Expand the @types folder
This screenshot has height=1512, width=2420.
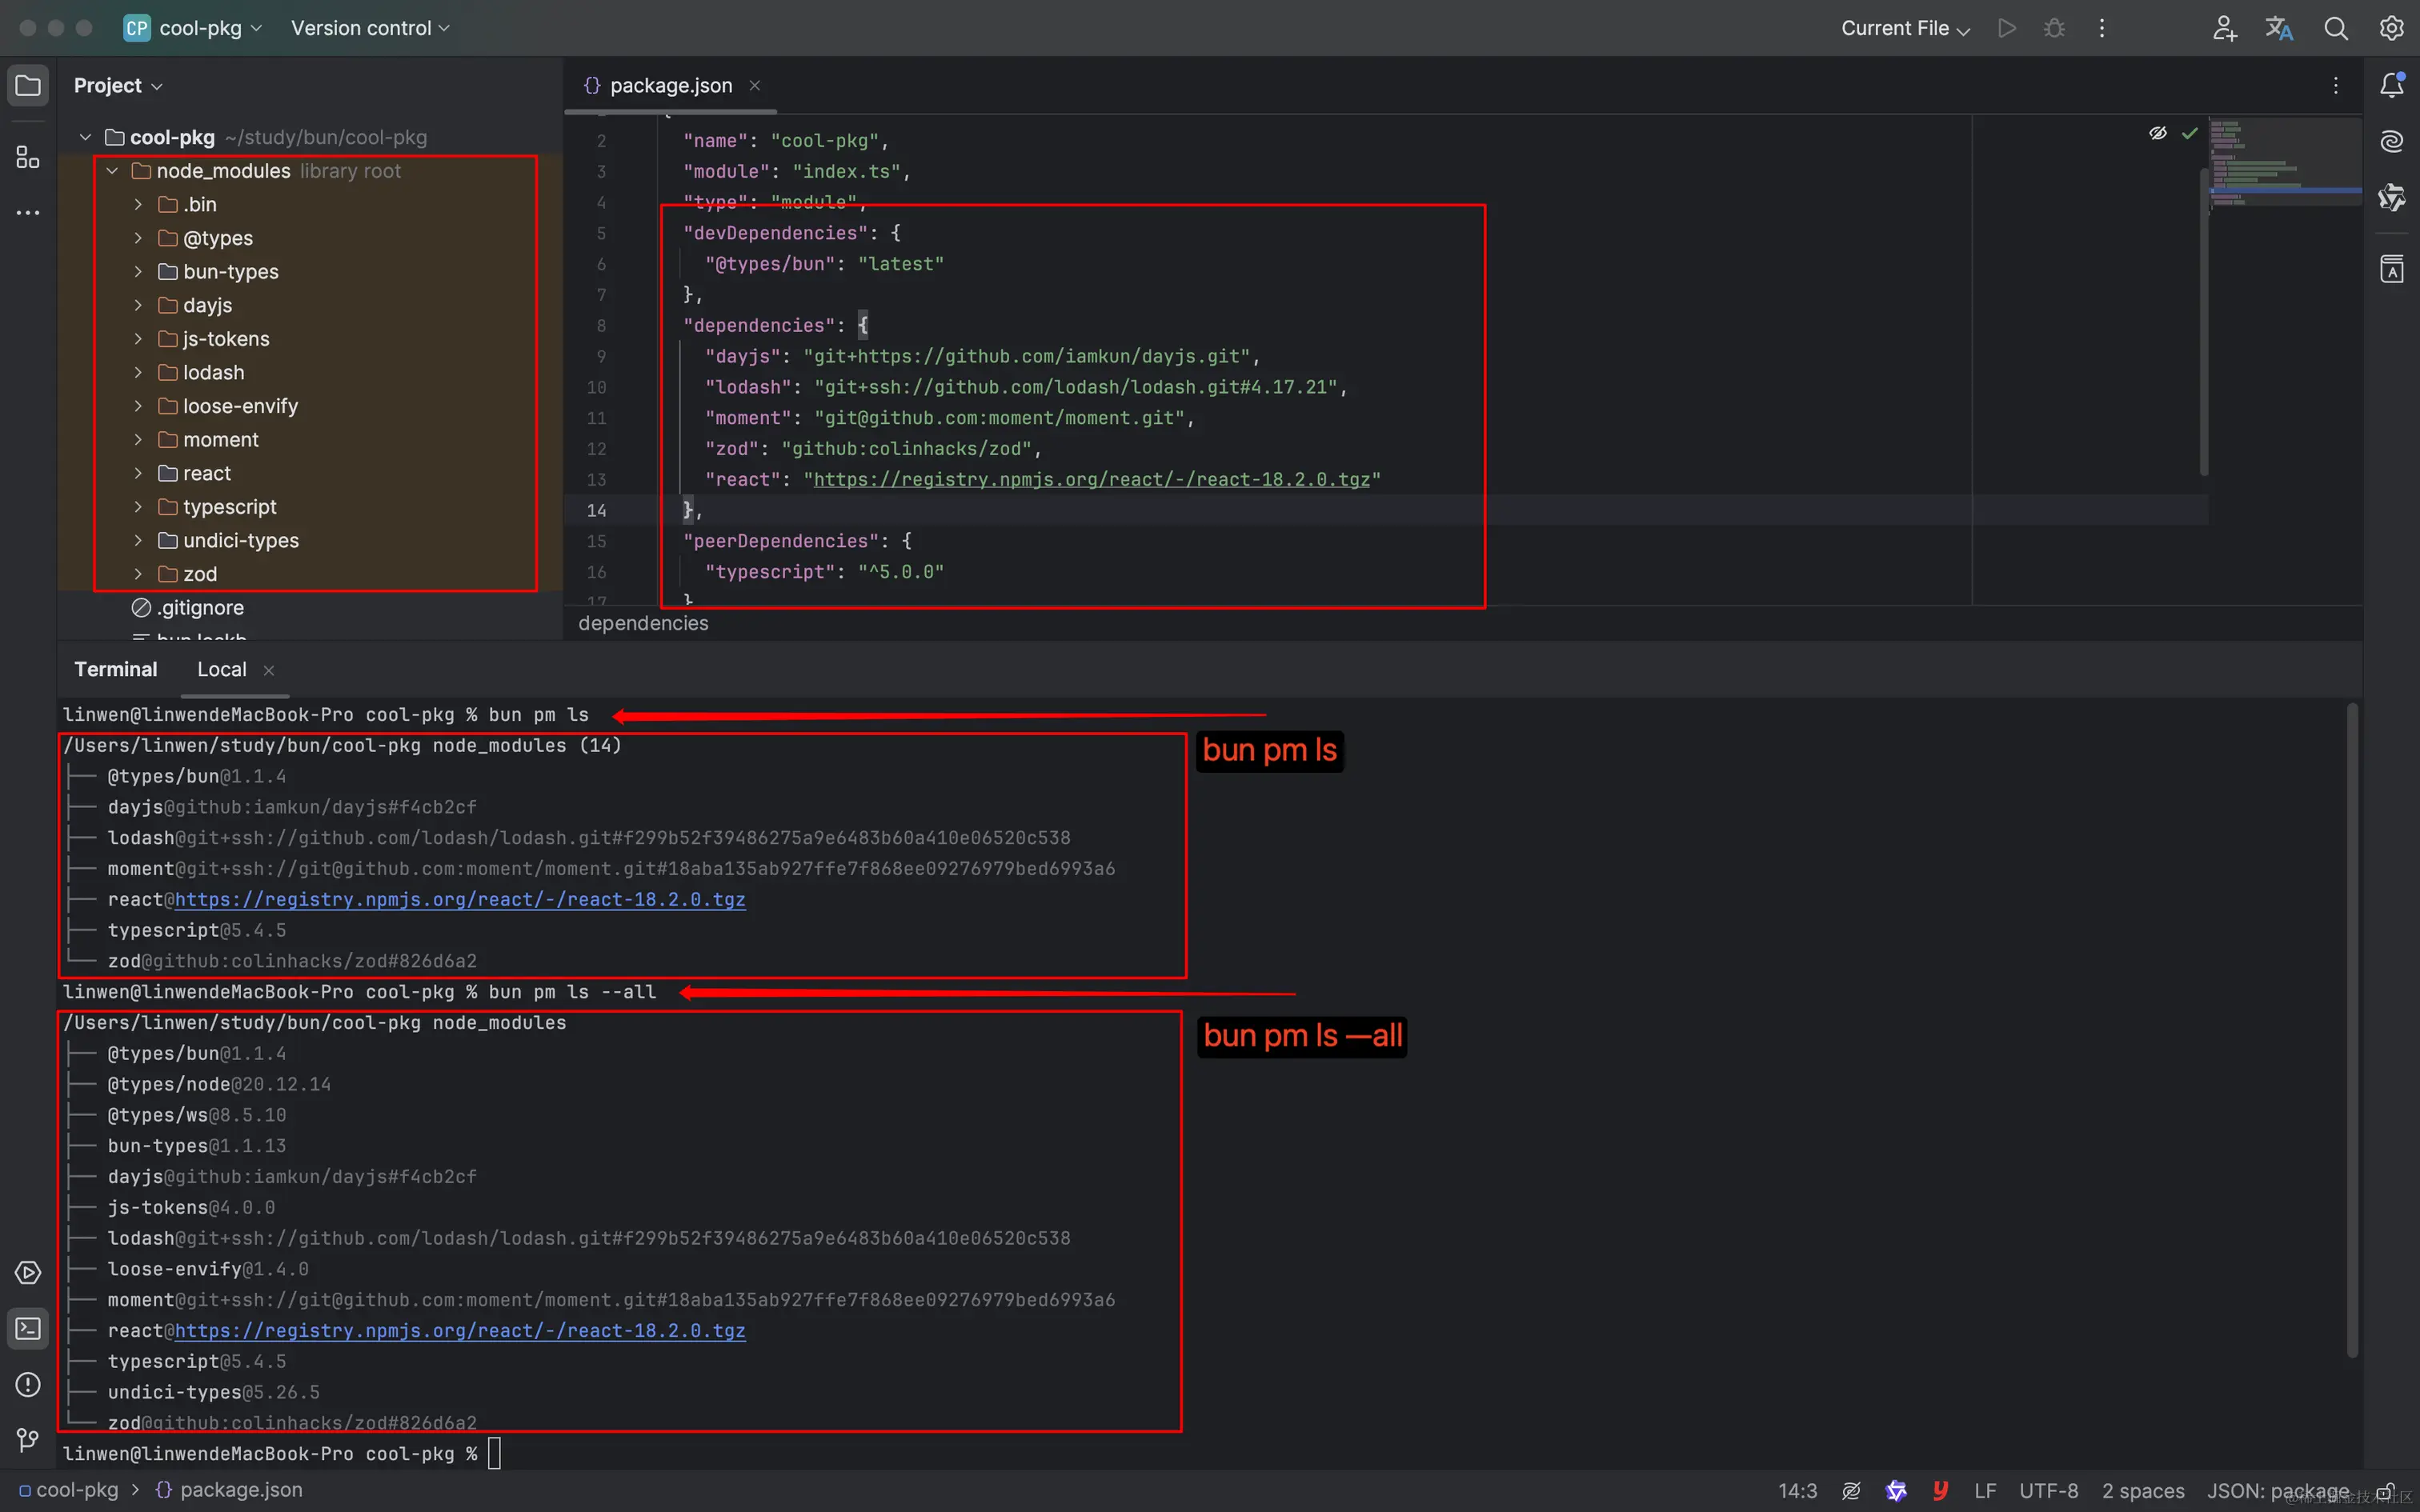[x=138, y=238]
